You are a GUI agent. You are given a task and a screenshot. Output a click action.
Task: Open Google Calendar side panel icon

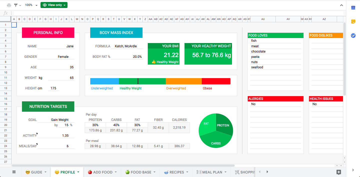pos(353,8)
